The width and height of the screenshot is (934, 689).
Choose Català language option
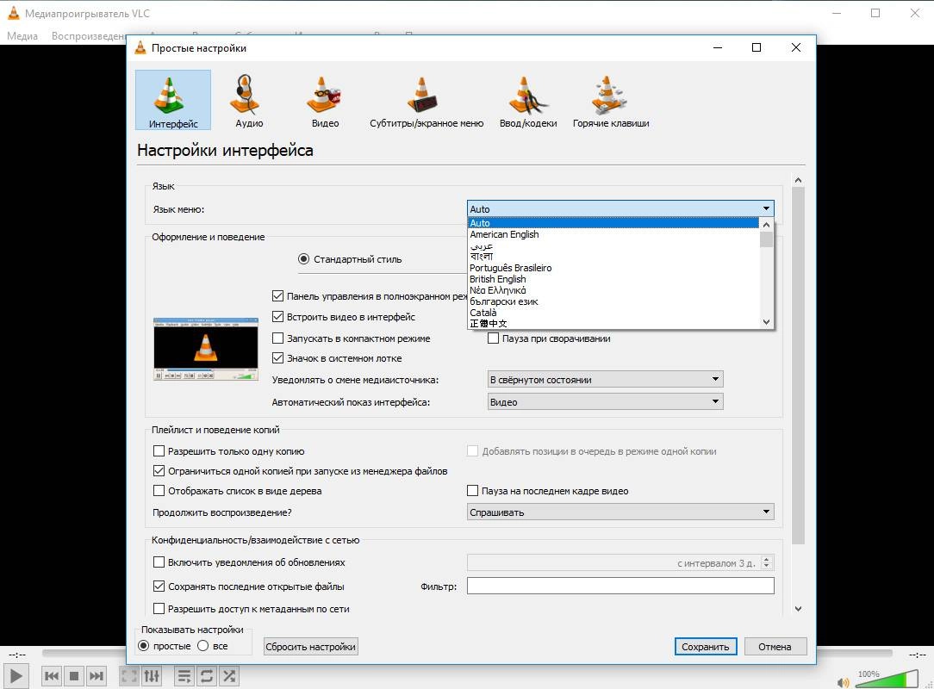click(613, 313)
